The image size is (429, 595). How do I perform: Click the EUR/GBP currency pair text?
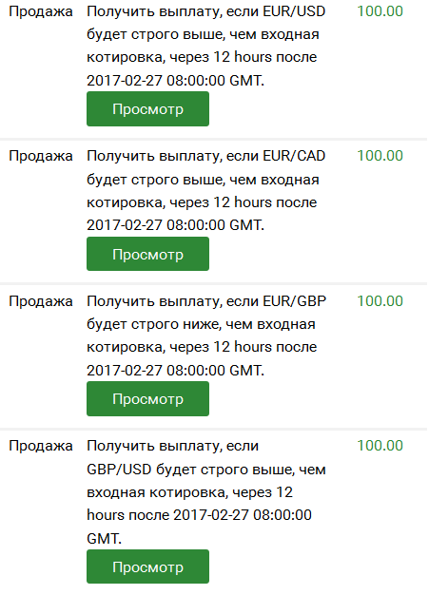pos(294,301)
